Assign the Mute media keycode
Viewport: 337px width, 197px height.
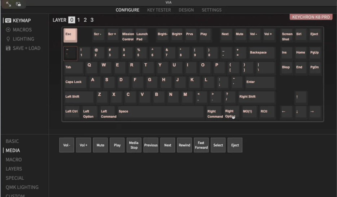tap(100, 145)
